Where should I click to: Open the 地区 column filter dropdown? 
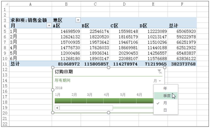tap(78, 20)
